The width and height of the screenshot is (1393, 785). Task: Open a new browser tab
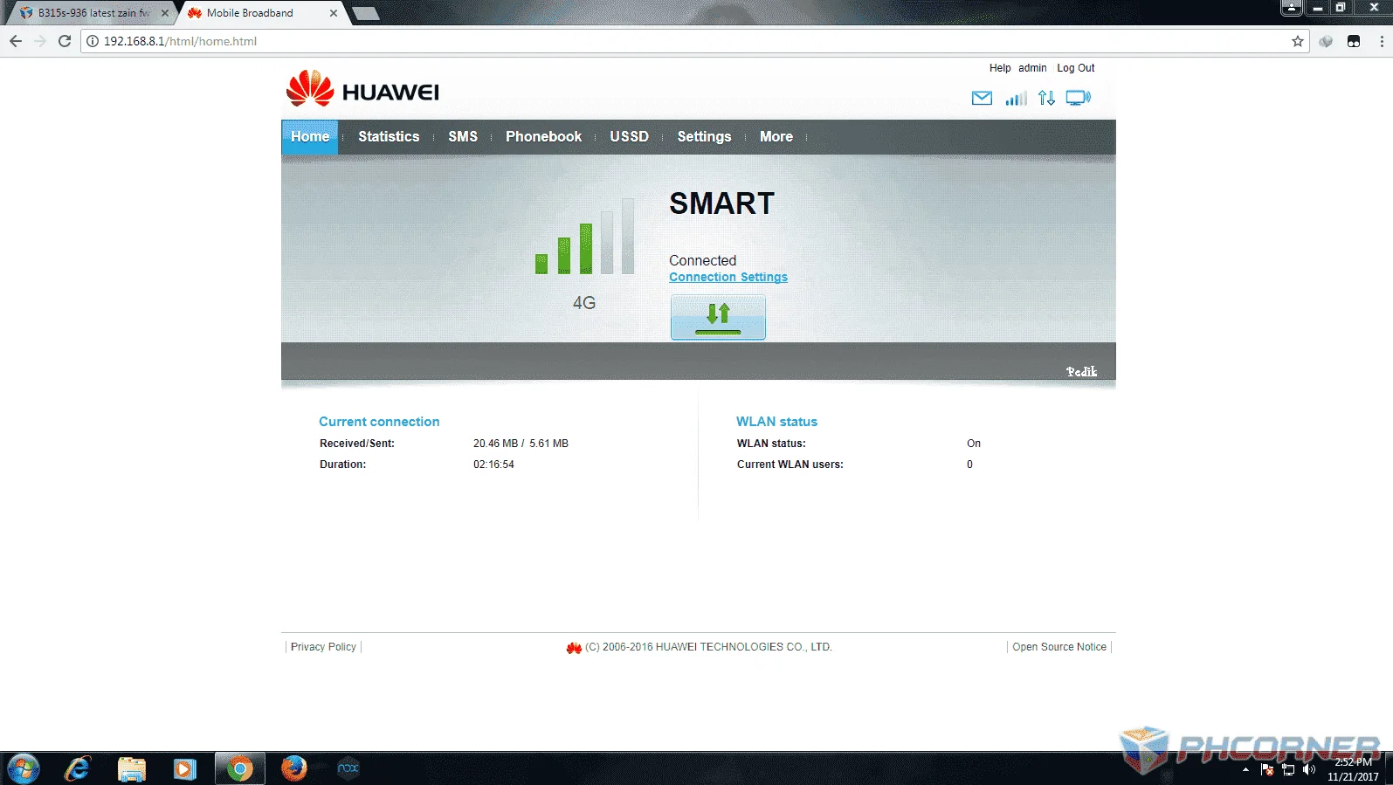[365, 13]
